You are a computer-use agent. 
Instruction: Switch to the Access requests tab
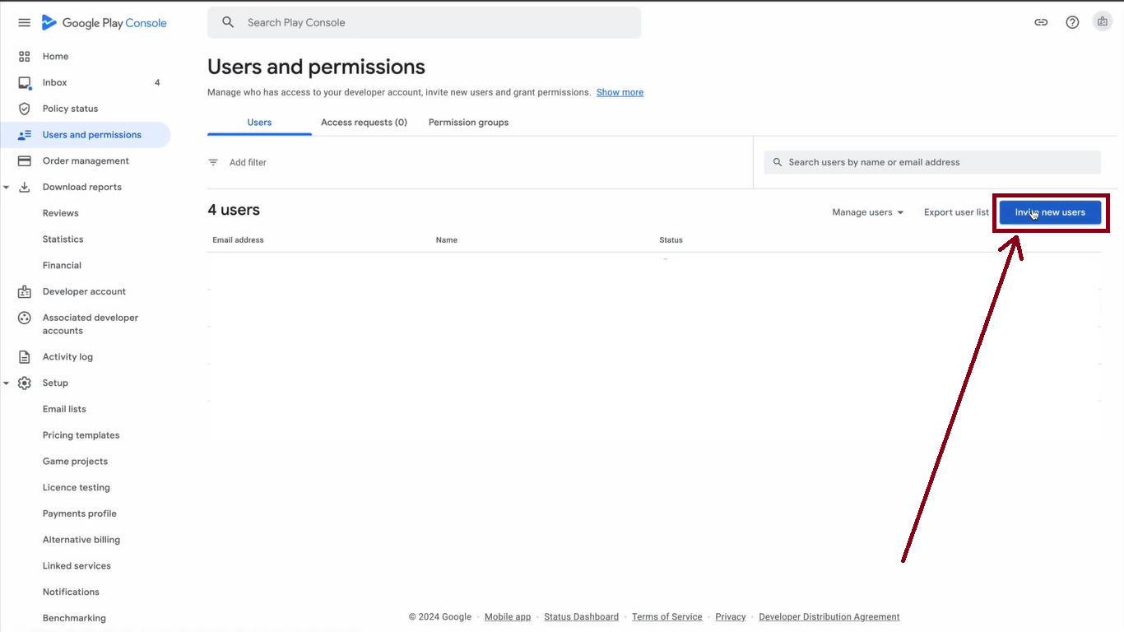tap(364, 123)
